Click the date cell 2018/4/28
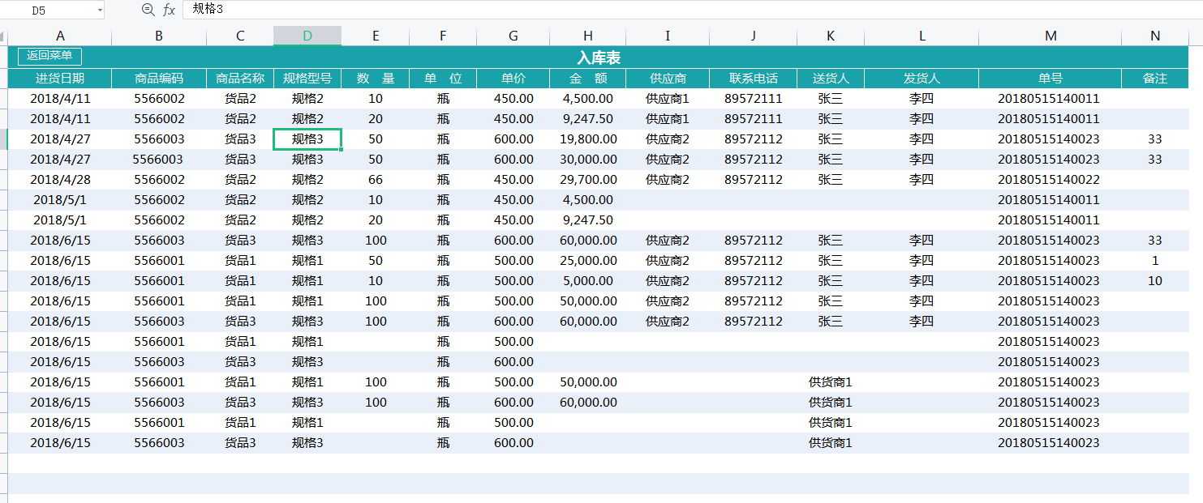The width and height of the screenshot is (1203, 503). tap(60, 180)
